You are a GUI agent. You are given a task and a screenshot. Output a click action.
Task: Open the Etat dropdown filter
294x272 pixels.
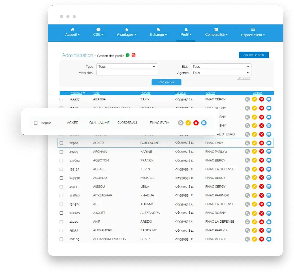[x=221, y=66]
